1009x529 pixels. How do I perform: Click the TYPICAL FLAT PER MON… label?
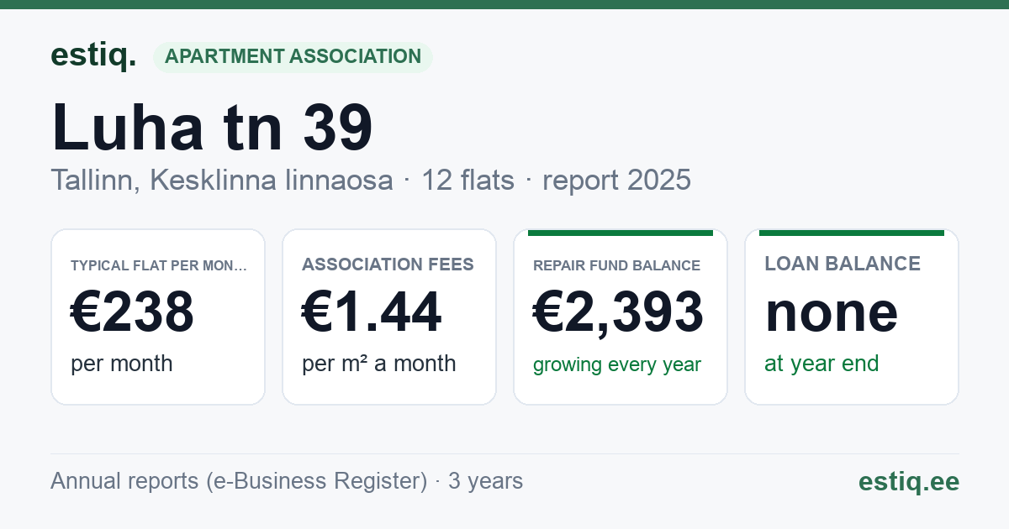(x=159, y=265)
